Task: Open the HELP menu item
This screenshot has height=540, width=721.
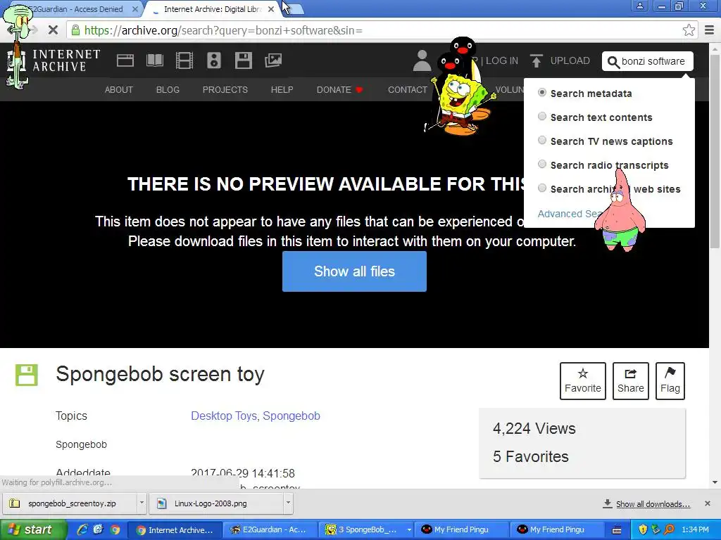Action: pyautogui.click(x=282, y=90)
